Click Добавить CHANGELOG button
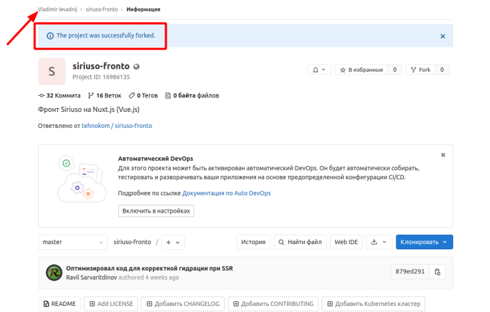 tap(182, 304)
